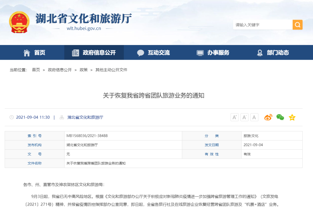
Task: Add page to favorites star icon
Action: coord(292,117)
